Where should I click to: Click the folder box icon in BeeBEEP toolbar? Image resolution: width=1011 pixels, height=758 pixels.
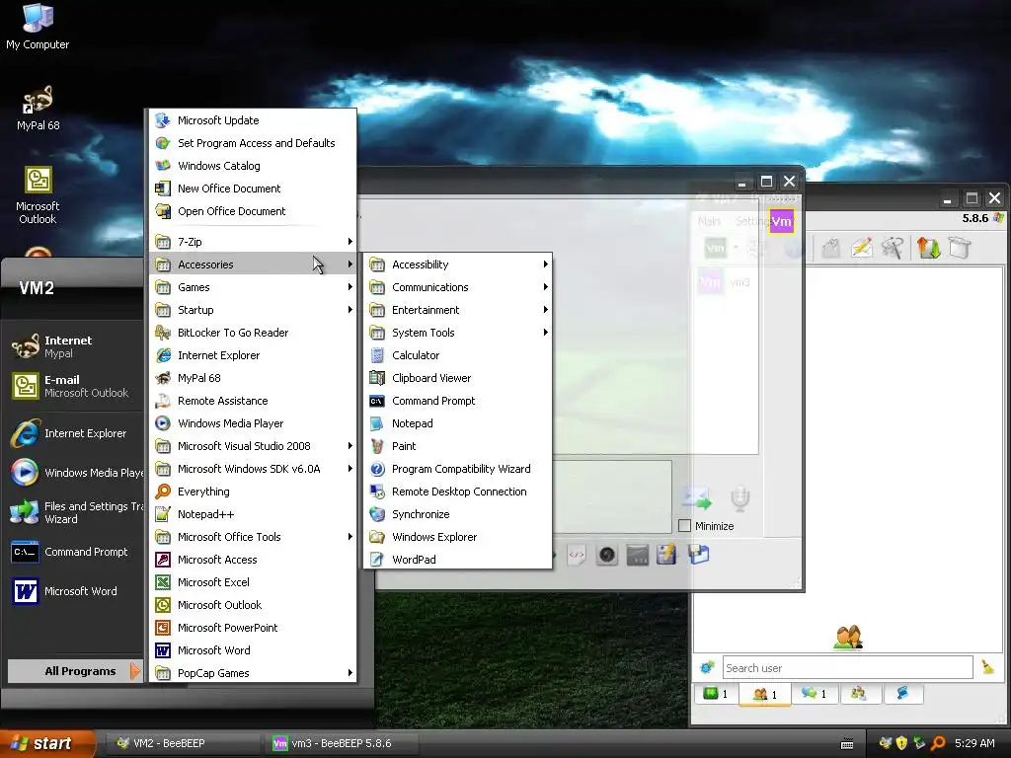pyautogui.click(x=960, y=248)
